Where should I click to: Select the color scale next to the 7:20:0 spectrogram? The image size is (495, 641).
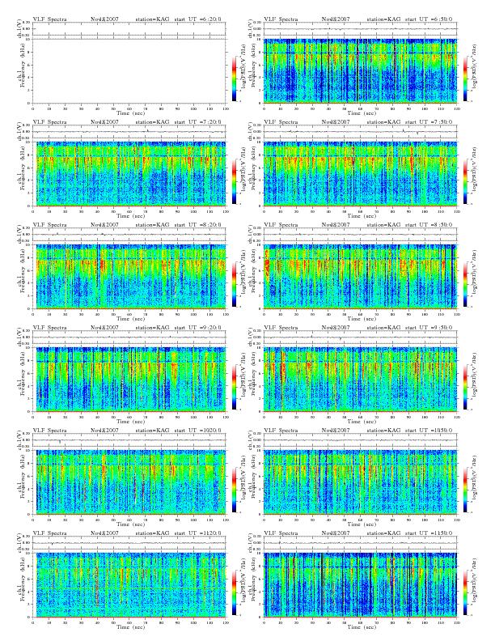point(234,182)
